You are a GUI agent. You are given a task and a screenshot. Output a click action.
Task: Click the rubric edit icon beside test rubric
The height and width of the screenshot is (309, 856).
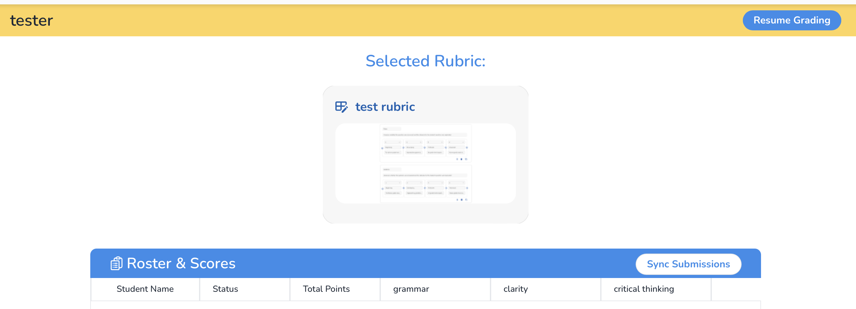[x=341, y=107]
